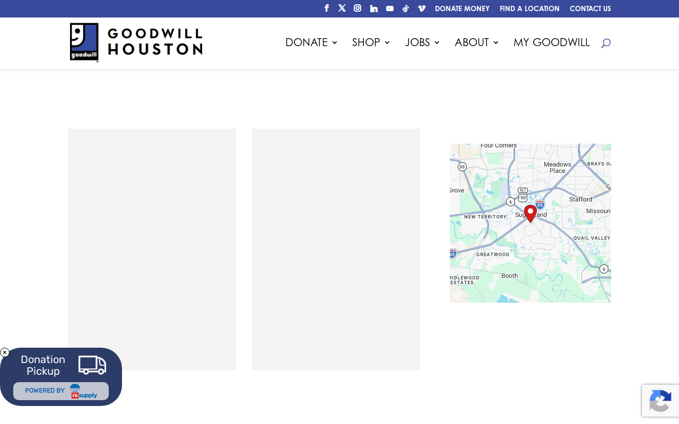Click the reCAPTCHA badge

660,401
